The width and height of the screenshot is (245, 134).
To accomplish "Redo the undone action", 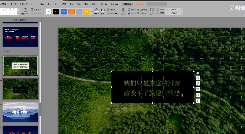I will 32,4.
